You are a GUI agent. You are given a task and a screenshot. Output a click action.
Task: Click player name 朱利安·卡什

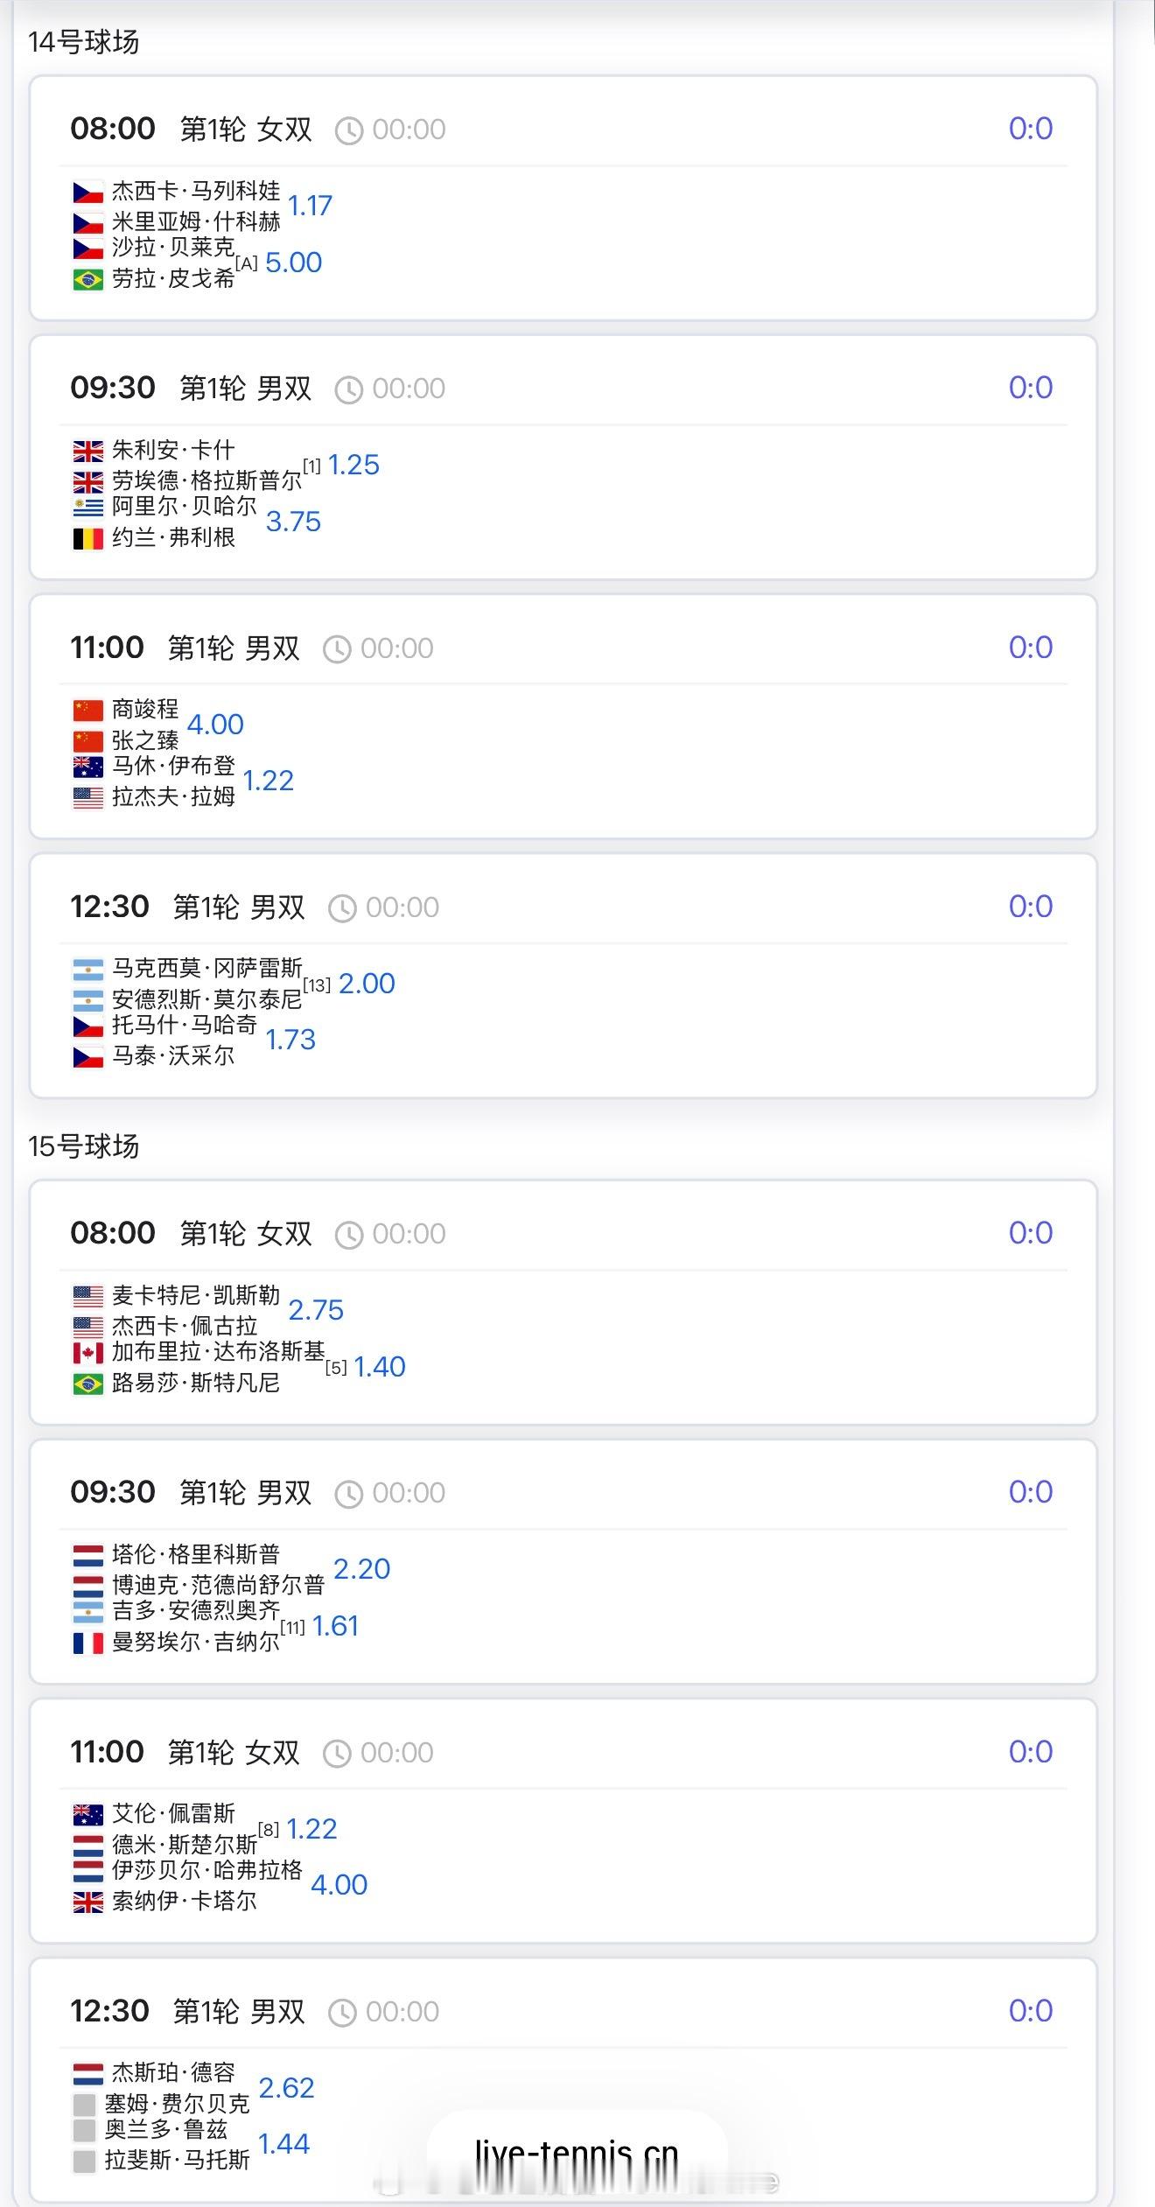coord(173,451)
